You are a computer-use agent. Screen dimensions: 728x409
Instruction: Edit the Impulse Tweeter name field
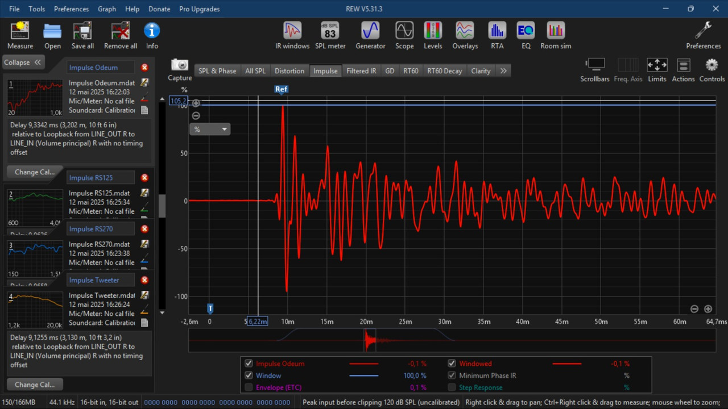click(101, 280)
